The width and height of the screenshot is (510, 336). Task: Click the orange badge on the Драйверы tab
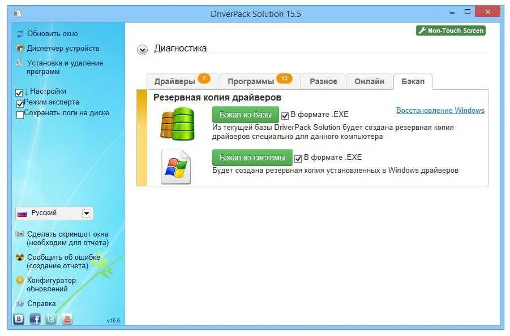click(204, 78)
